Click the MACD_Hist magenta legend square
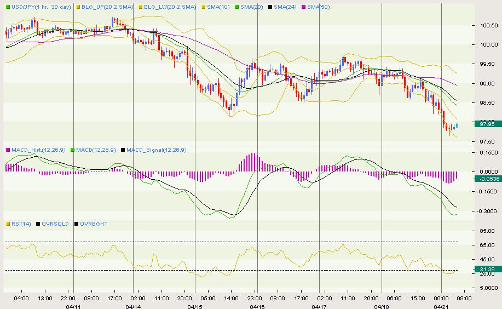Image resolution: width=502 pixels, height=309 pixels. [8, 150]
